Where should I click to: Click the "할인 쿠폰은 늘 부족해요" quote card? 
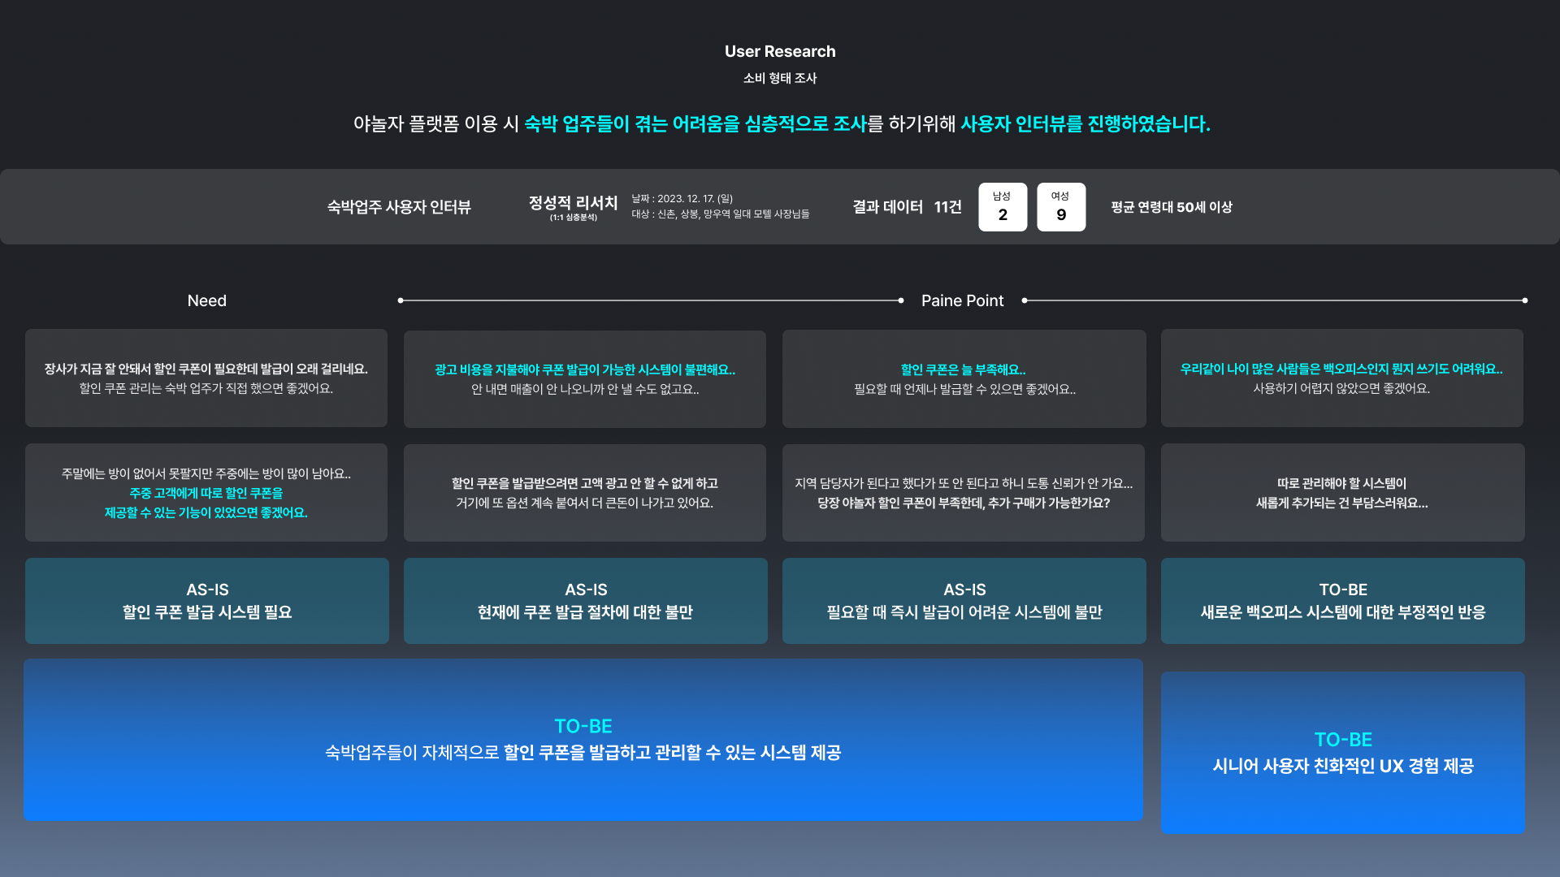(963, 378)
